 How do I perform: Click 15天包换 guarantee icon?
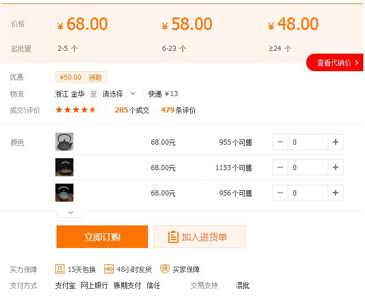point(60,269)
